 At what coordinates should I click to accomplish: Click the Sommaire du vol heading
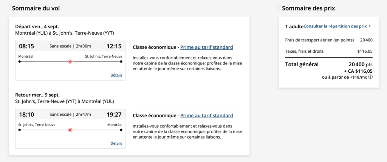(36, 8)
